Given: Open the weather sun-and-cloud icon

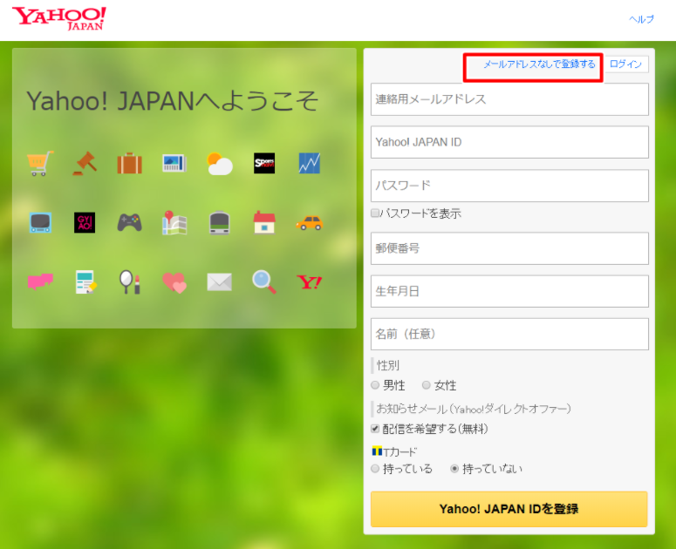Looking at the screenshot, I should 220,163.
